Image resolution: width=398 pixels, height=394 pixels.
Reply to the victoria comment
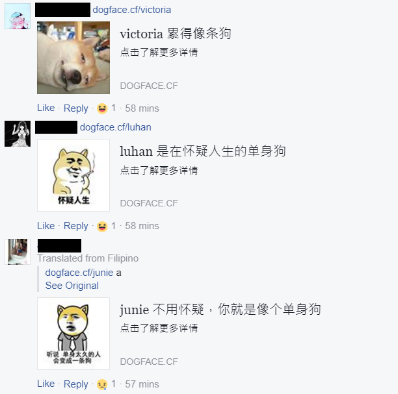pos(76,108)
